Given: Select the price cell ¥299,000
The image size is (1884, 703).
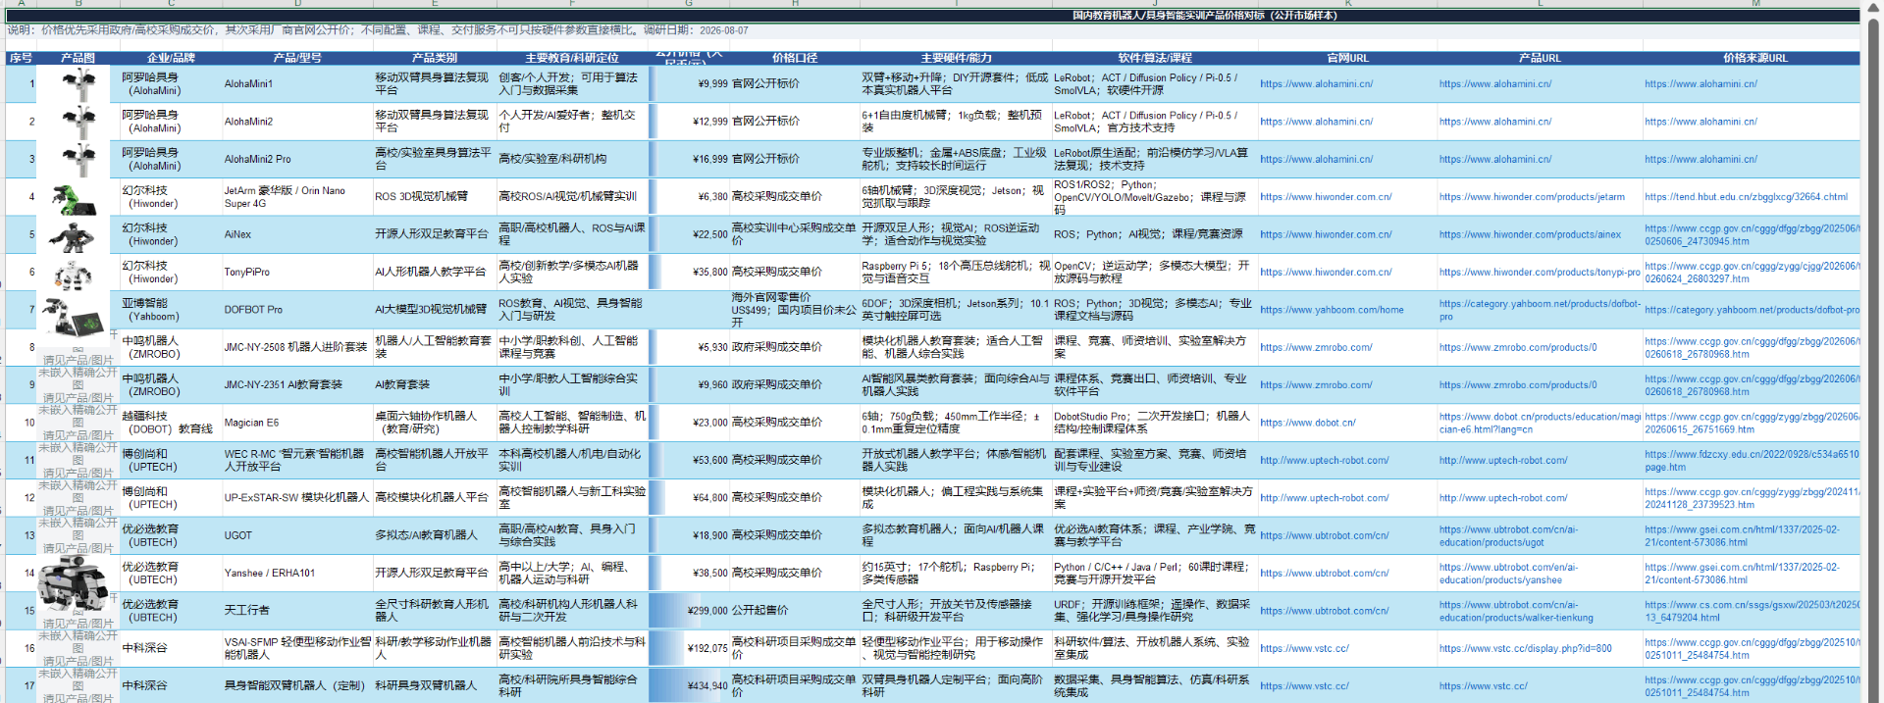Looking at the screenshot, I should point(689,611).
